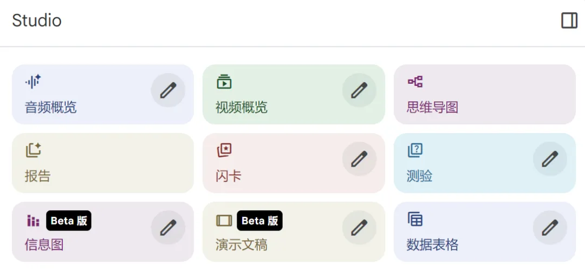Click the 报告 report icon
Image resolution: width=585 pixels, height=271 pixels.
click(33, 150)
